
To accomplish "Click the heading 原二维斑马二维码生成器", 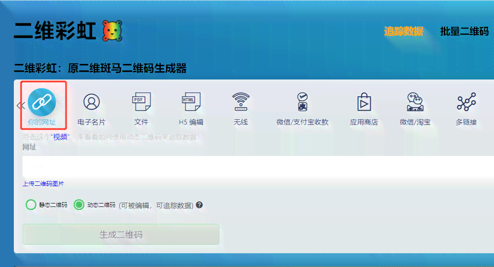I will (x=127, y=68).
